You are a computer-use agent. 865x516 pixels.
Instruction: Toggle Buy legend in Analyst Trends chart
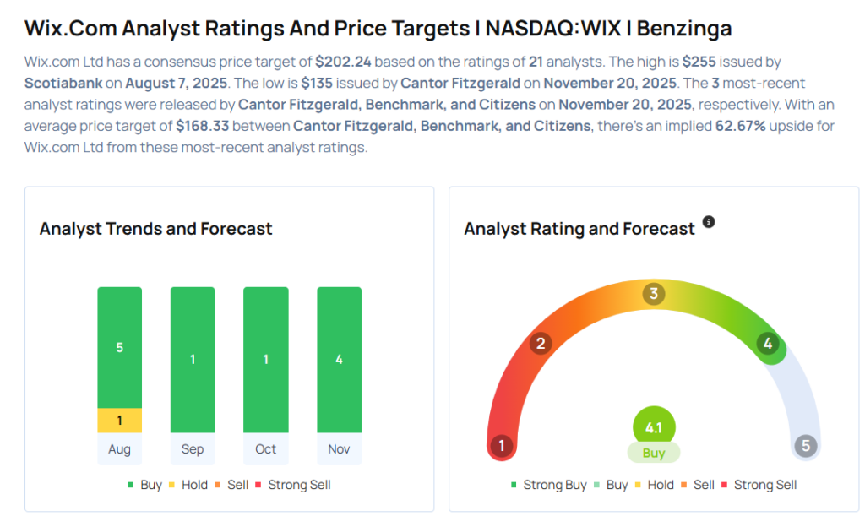(147, 485)
